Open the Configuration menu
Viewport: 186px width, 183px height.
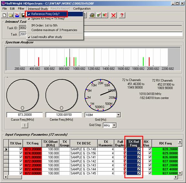(82, 9)
